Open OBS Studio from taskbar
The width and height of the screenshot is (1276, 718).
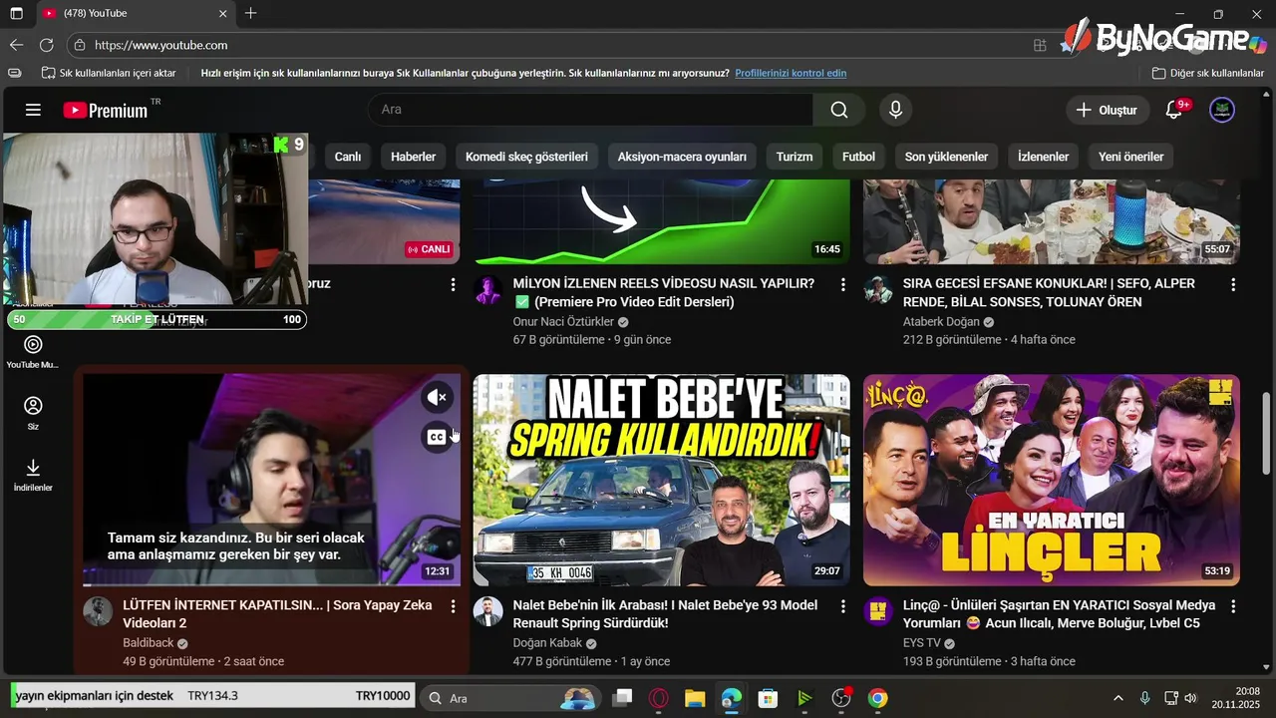841,698
